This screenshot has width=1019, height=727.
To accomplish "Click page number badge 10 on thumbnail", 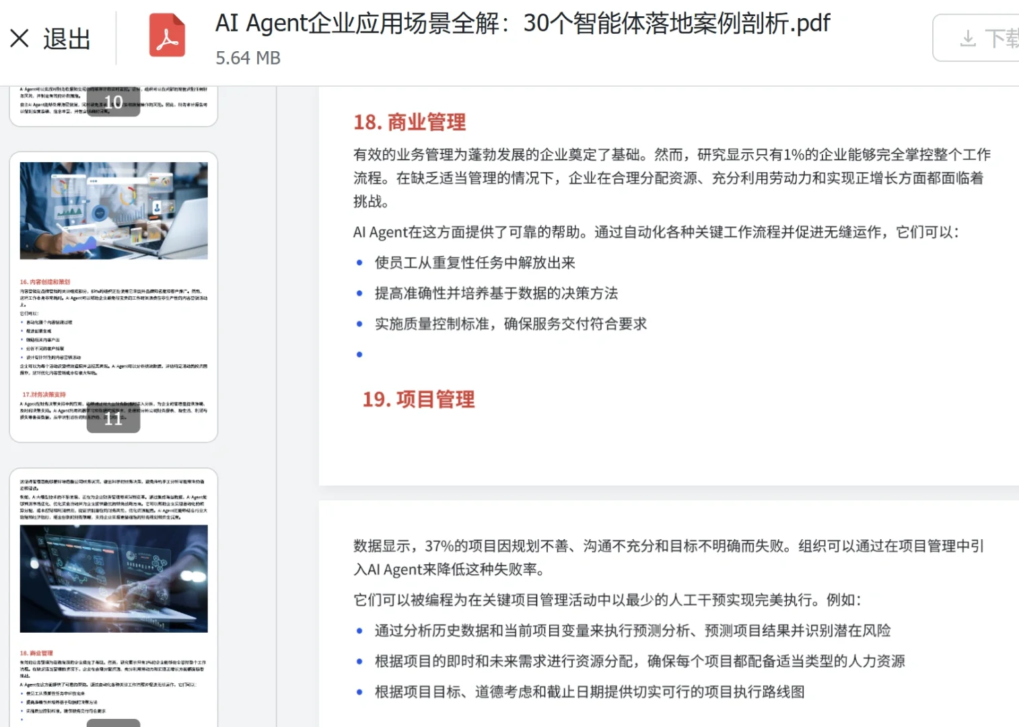I will pyautogui.click(x=114, y=102).
